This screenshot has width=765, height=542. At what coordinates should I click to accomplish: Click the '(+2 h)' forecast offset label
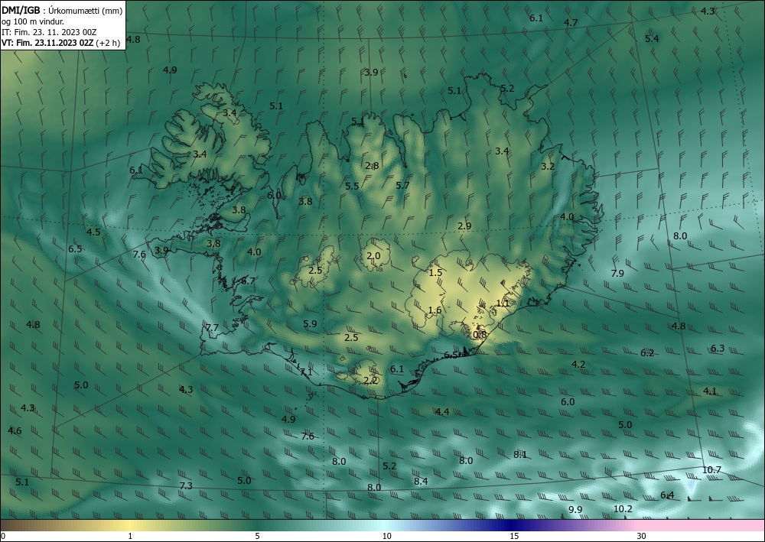[x=108, y=43]
